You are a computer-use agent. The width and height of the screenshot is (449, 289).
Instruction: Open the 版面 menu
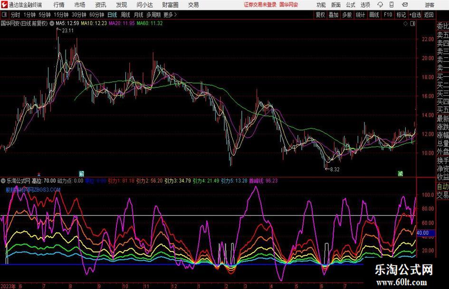click(x=335, y=5)
